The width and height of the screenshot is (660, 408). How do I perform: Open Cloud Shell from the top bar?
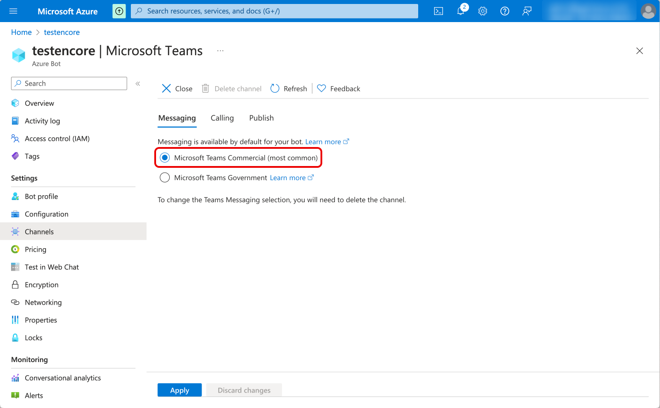pos(439,11)
